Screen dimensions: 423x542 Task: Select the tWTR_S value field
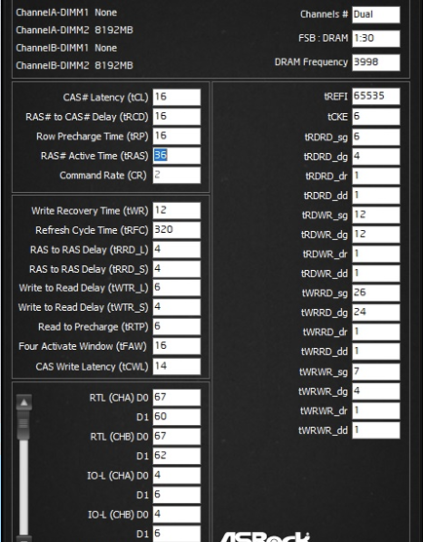click(176, 307)
